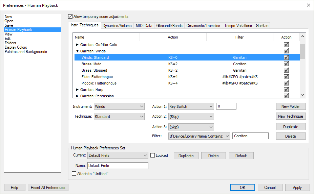Select Save in the preferences list
The image size is (314, 194).
coord(33,25)
